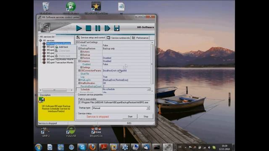
Task: Open the Schedule editor ellipsis button
Action: click(149, 89)
